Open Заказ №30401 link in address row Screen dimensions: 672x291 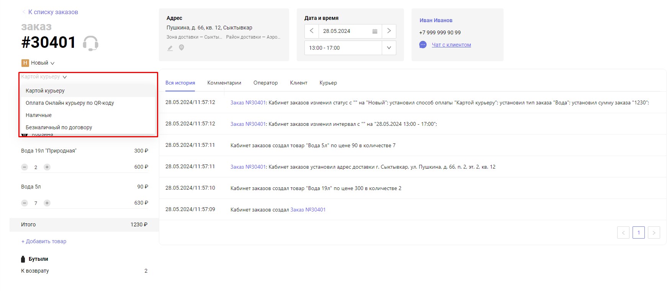[x=248, y=167]
